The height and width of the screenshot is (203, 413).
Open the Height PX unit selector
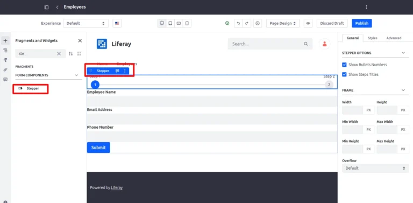403,110
